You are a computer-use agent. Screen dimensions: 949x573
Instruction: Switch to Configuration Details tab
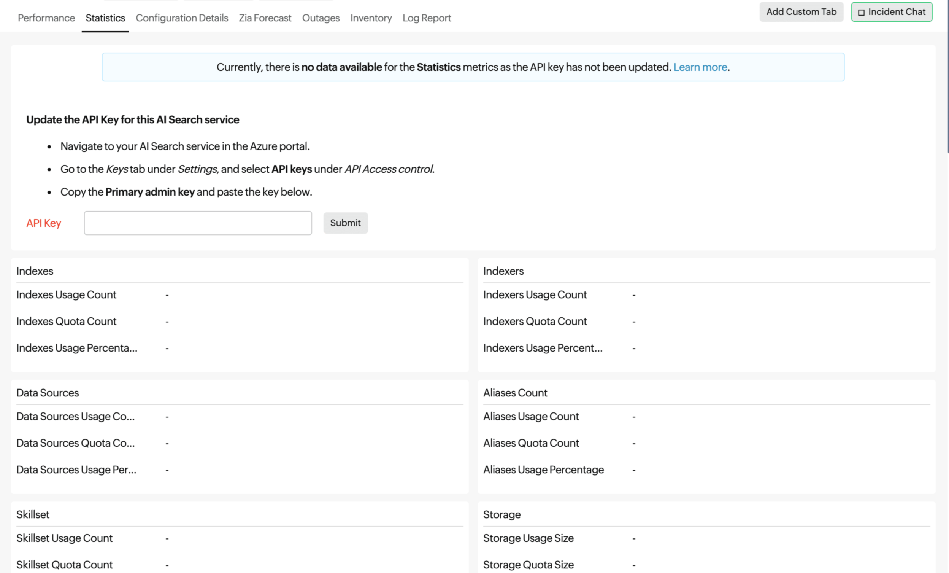click(x=182, y=18)
